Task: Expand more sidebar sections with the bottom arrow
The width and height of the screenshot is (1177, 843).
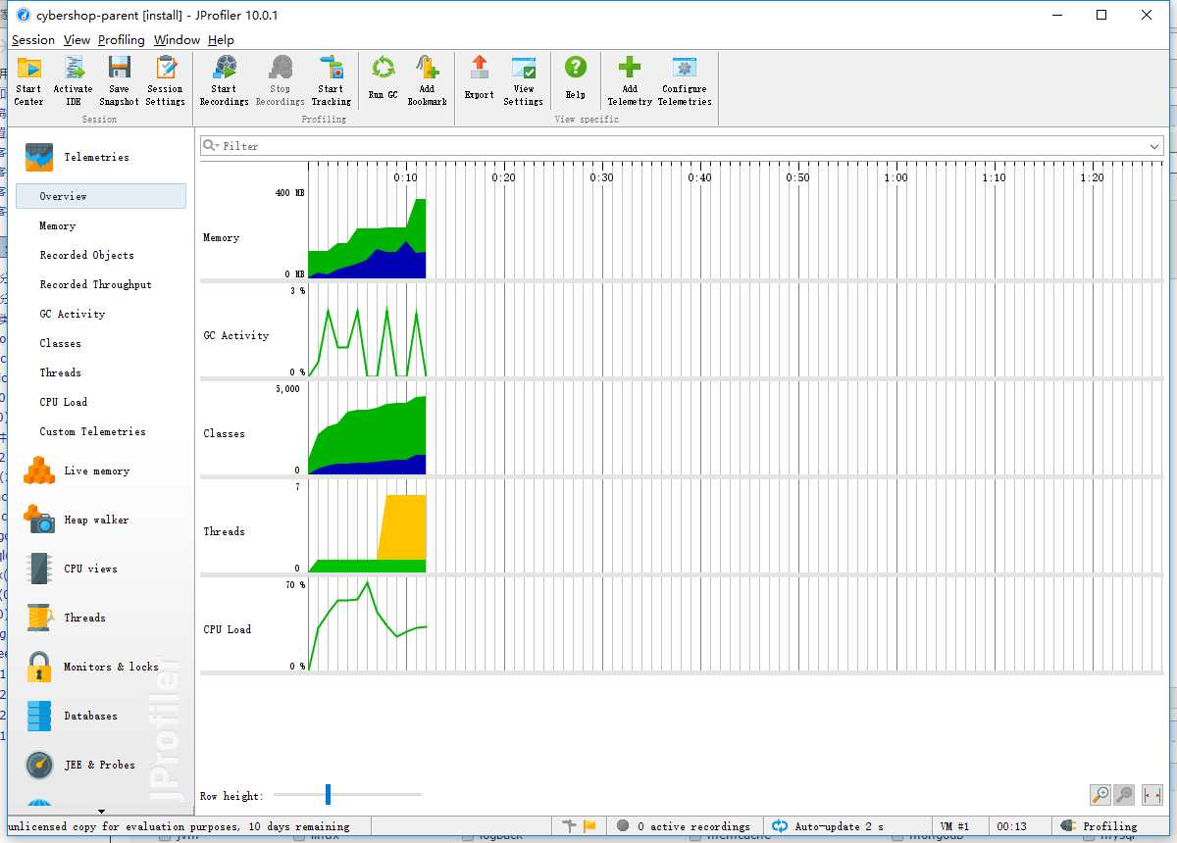Action: click(101, 811)
